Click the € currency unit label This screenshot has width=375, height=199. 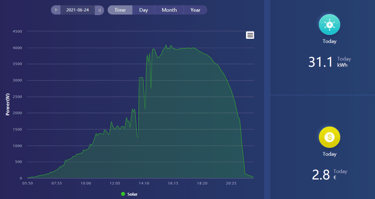(x=335, y=177)
